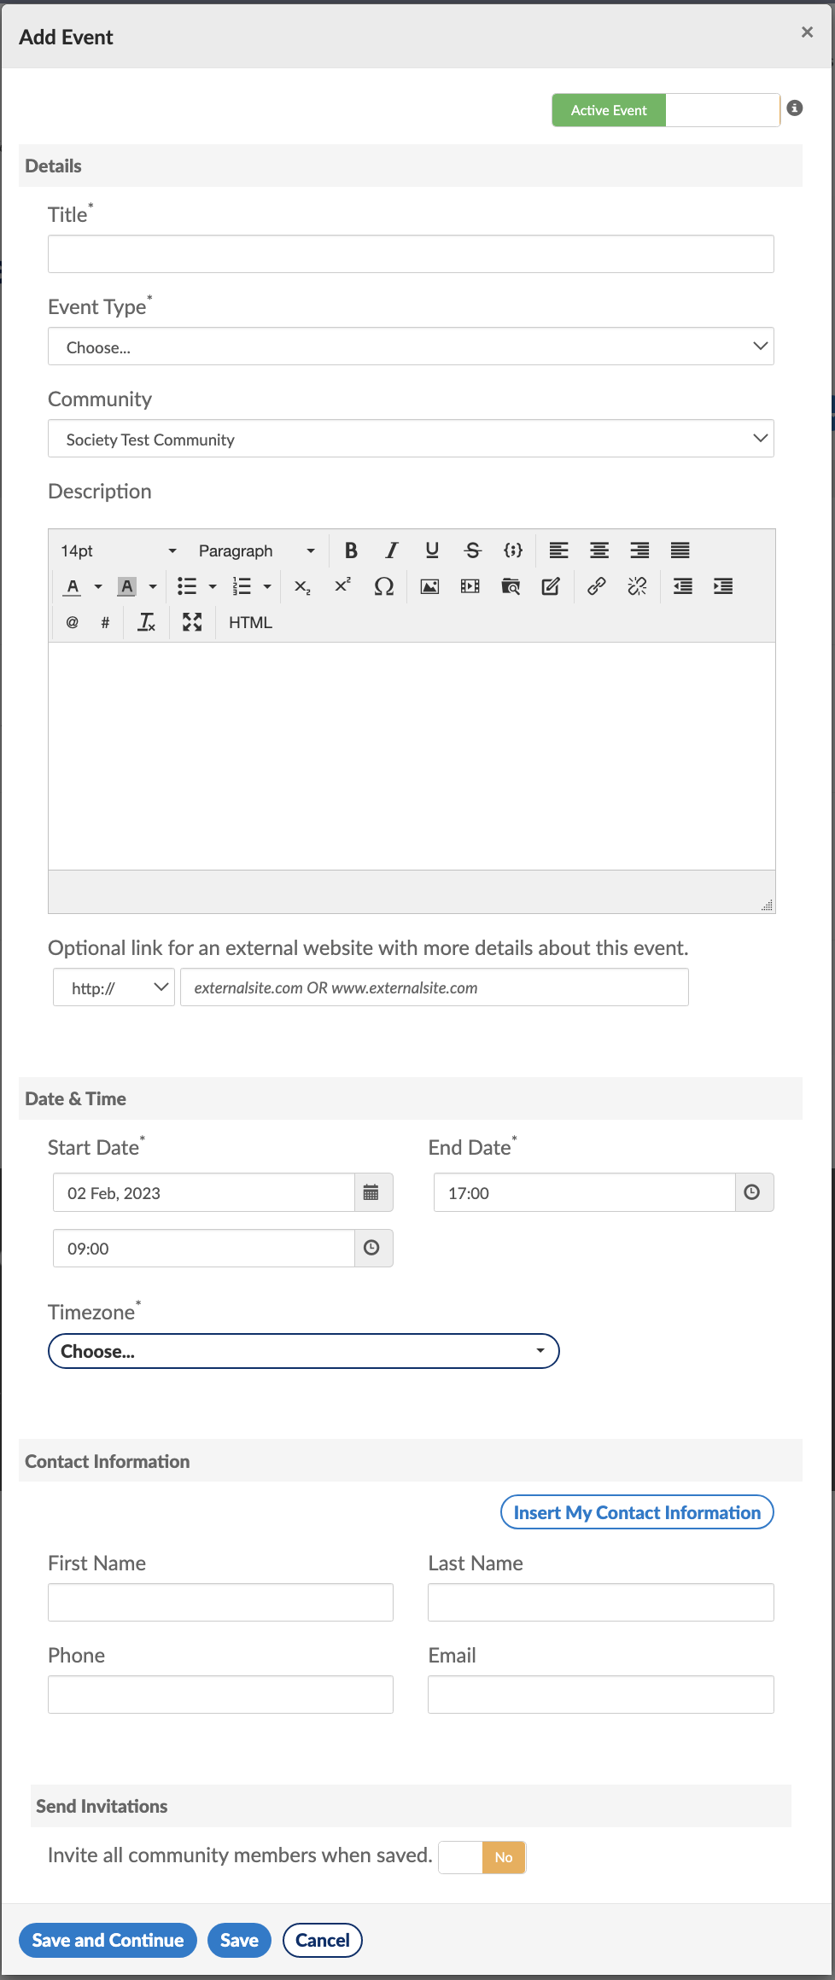The image size is (835, 1980).
Task: Click into the Title input field
Action: tap(411, 254)
